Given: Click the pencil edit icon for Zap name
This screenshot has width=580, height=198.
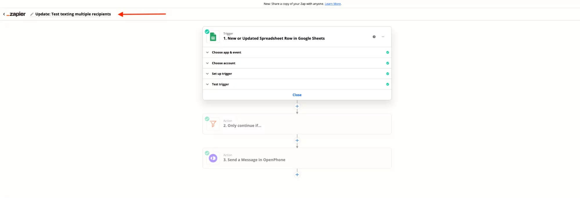Looking at the screenshot, I should tap(32, 14).
